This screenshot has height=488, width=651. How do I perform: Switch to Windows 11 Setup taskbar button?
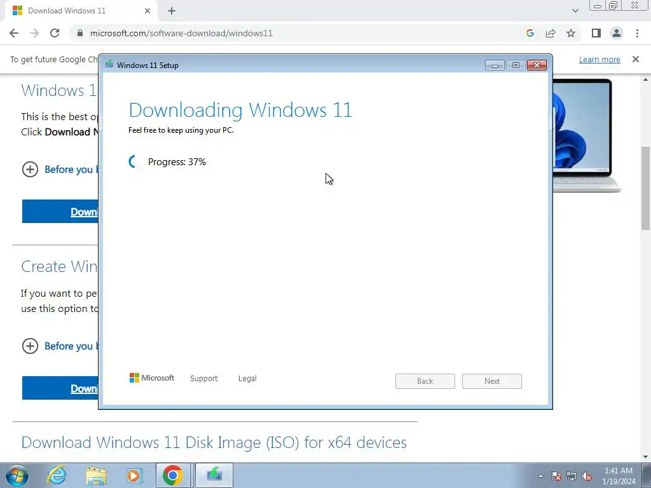(214, 475)
